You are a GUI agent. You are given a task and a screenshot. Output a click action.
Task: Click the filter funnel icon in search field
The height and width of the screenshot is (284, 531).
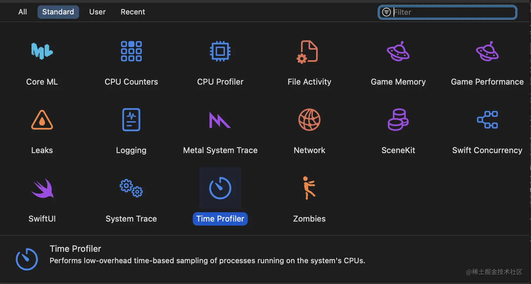386,12
